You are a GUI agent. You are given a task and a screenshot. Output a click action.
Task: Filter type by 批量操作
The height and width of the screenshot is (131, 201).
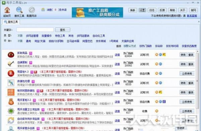tap(47, 36)
